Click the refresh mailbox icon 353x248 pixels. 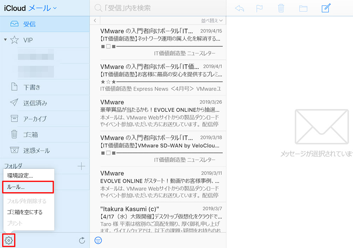[x=82, y=240]
